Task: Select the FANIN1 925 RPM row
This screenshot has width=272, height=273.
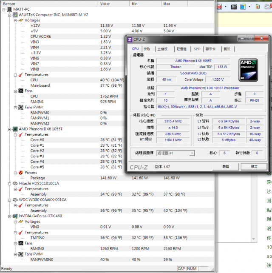Action: pos(76,102)
